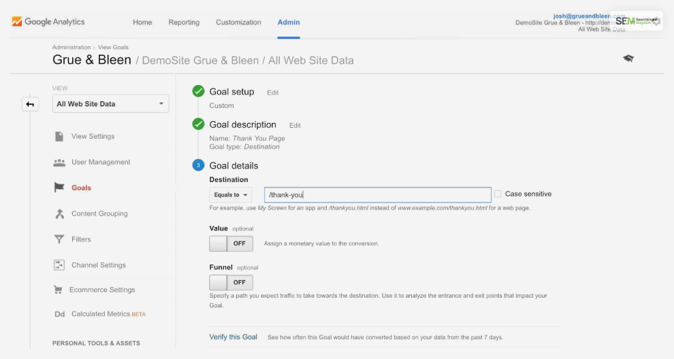The width and height of the screenshot is (674, 359).
Task: Click the back arrow icon in sidebar
Action: 30,104
